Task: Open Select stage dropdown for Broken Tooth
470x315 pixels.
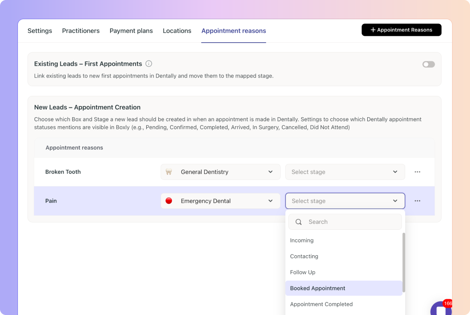Action: [x=345, y=172]
